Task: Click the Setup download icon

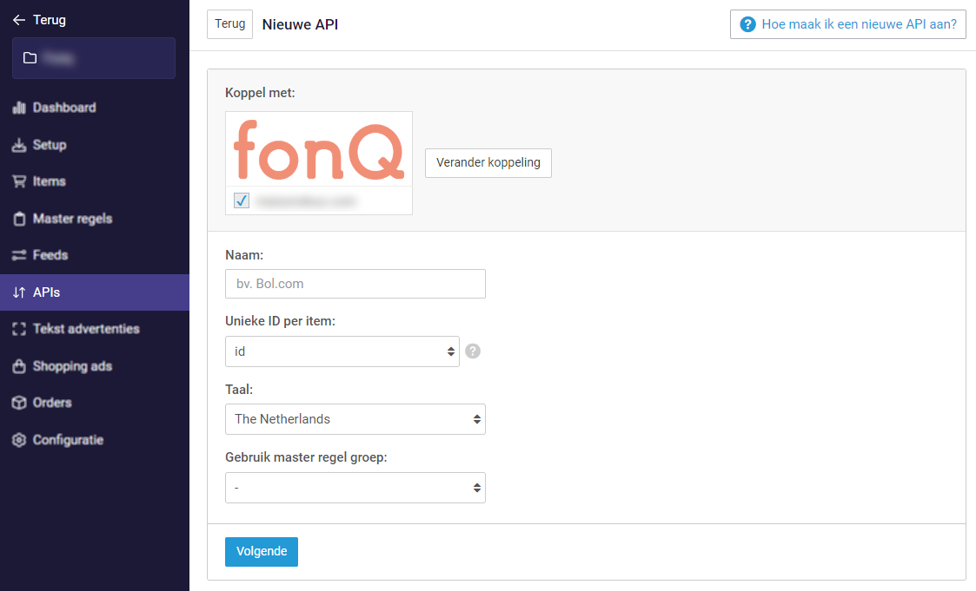Action: [x=19, y=145]
